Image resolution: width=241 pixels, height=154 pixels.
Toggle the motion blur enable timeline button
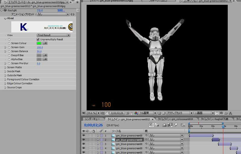(x=176, y=125)
